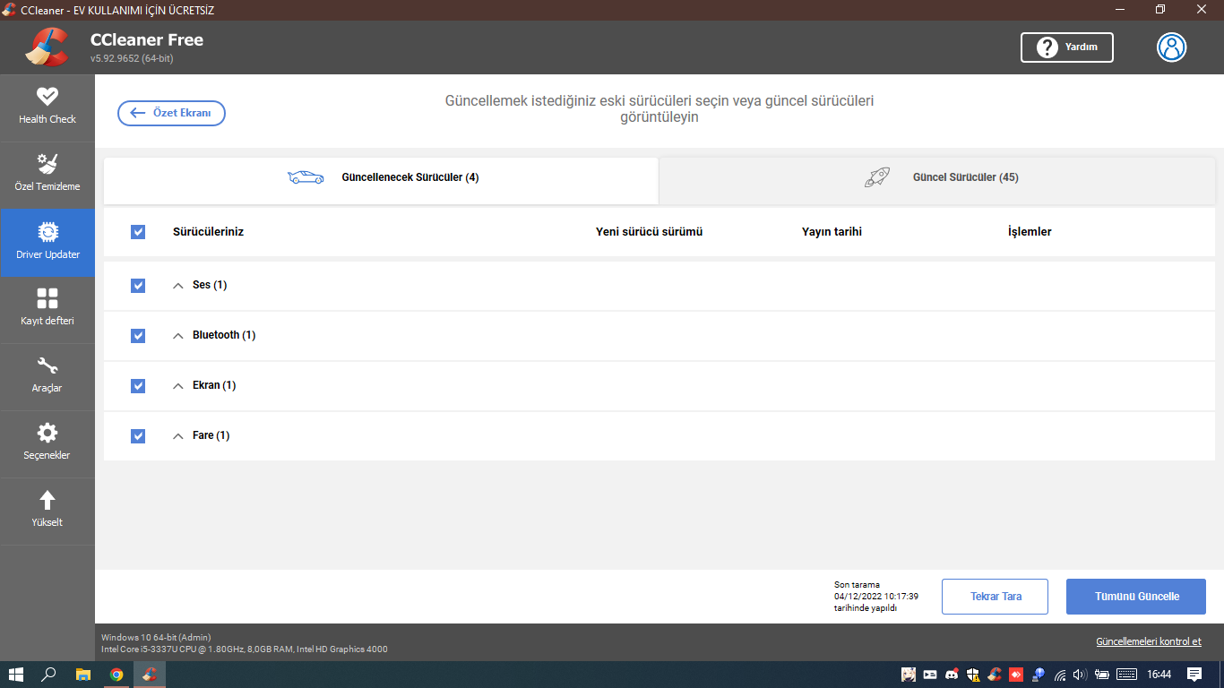Image resolution: width=1224 pixels, height=688 pixels.
Task: Uncheck the Bluetooth driver checkbox
Action: pos(138,336)
